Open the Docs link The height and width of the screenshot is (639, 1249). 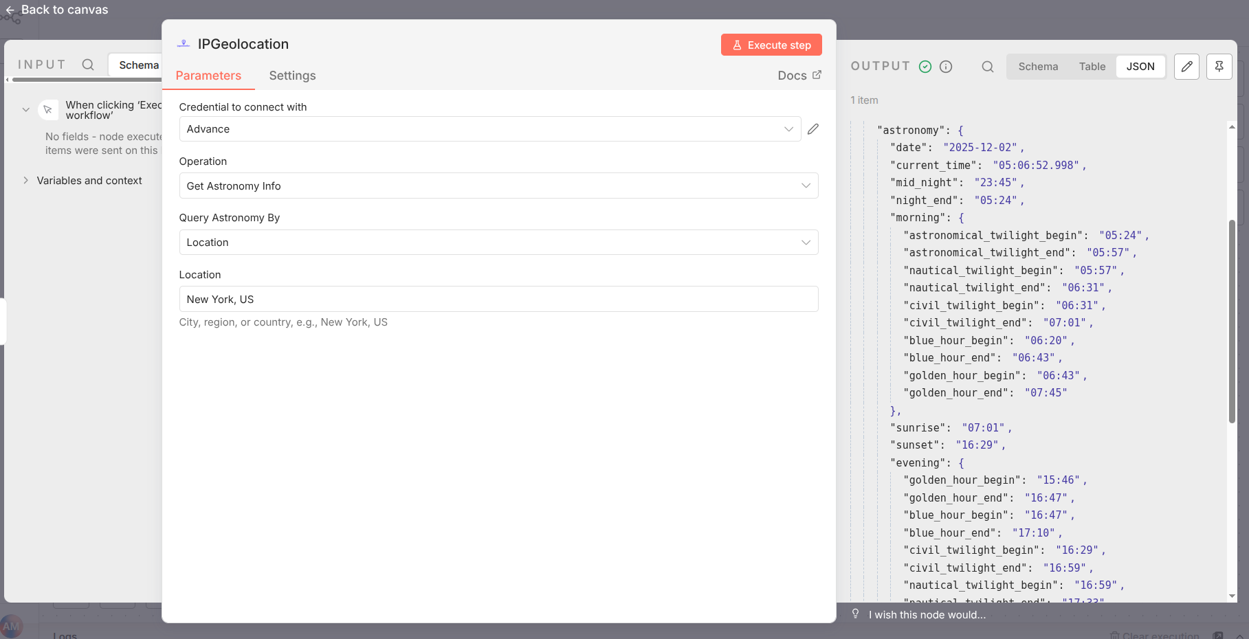799,76
